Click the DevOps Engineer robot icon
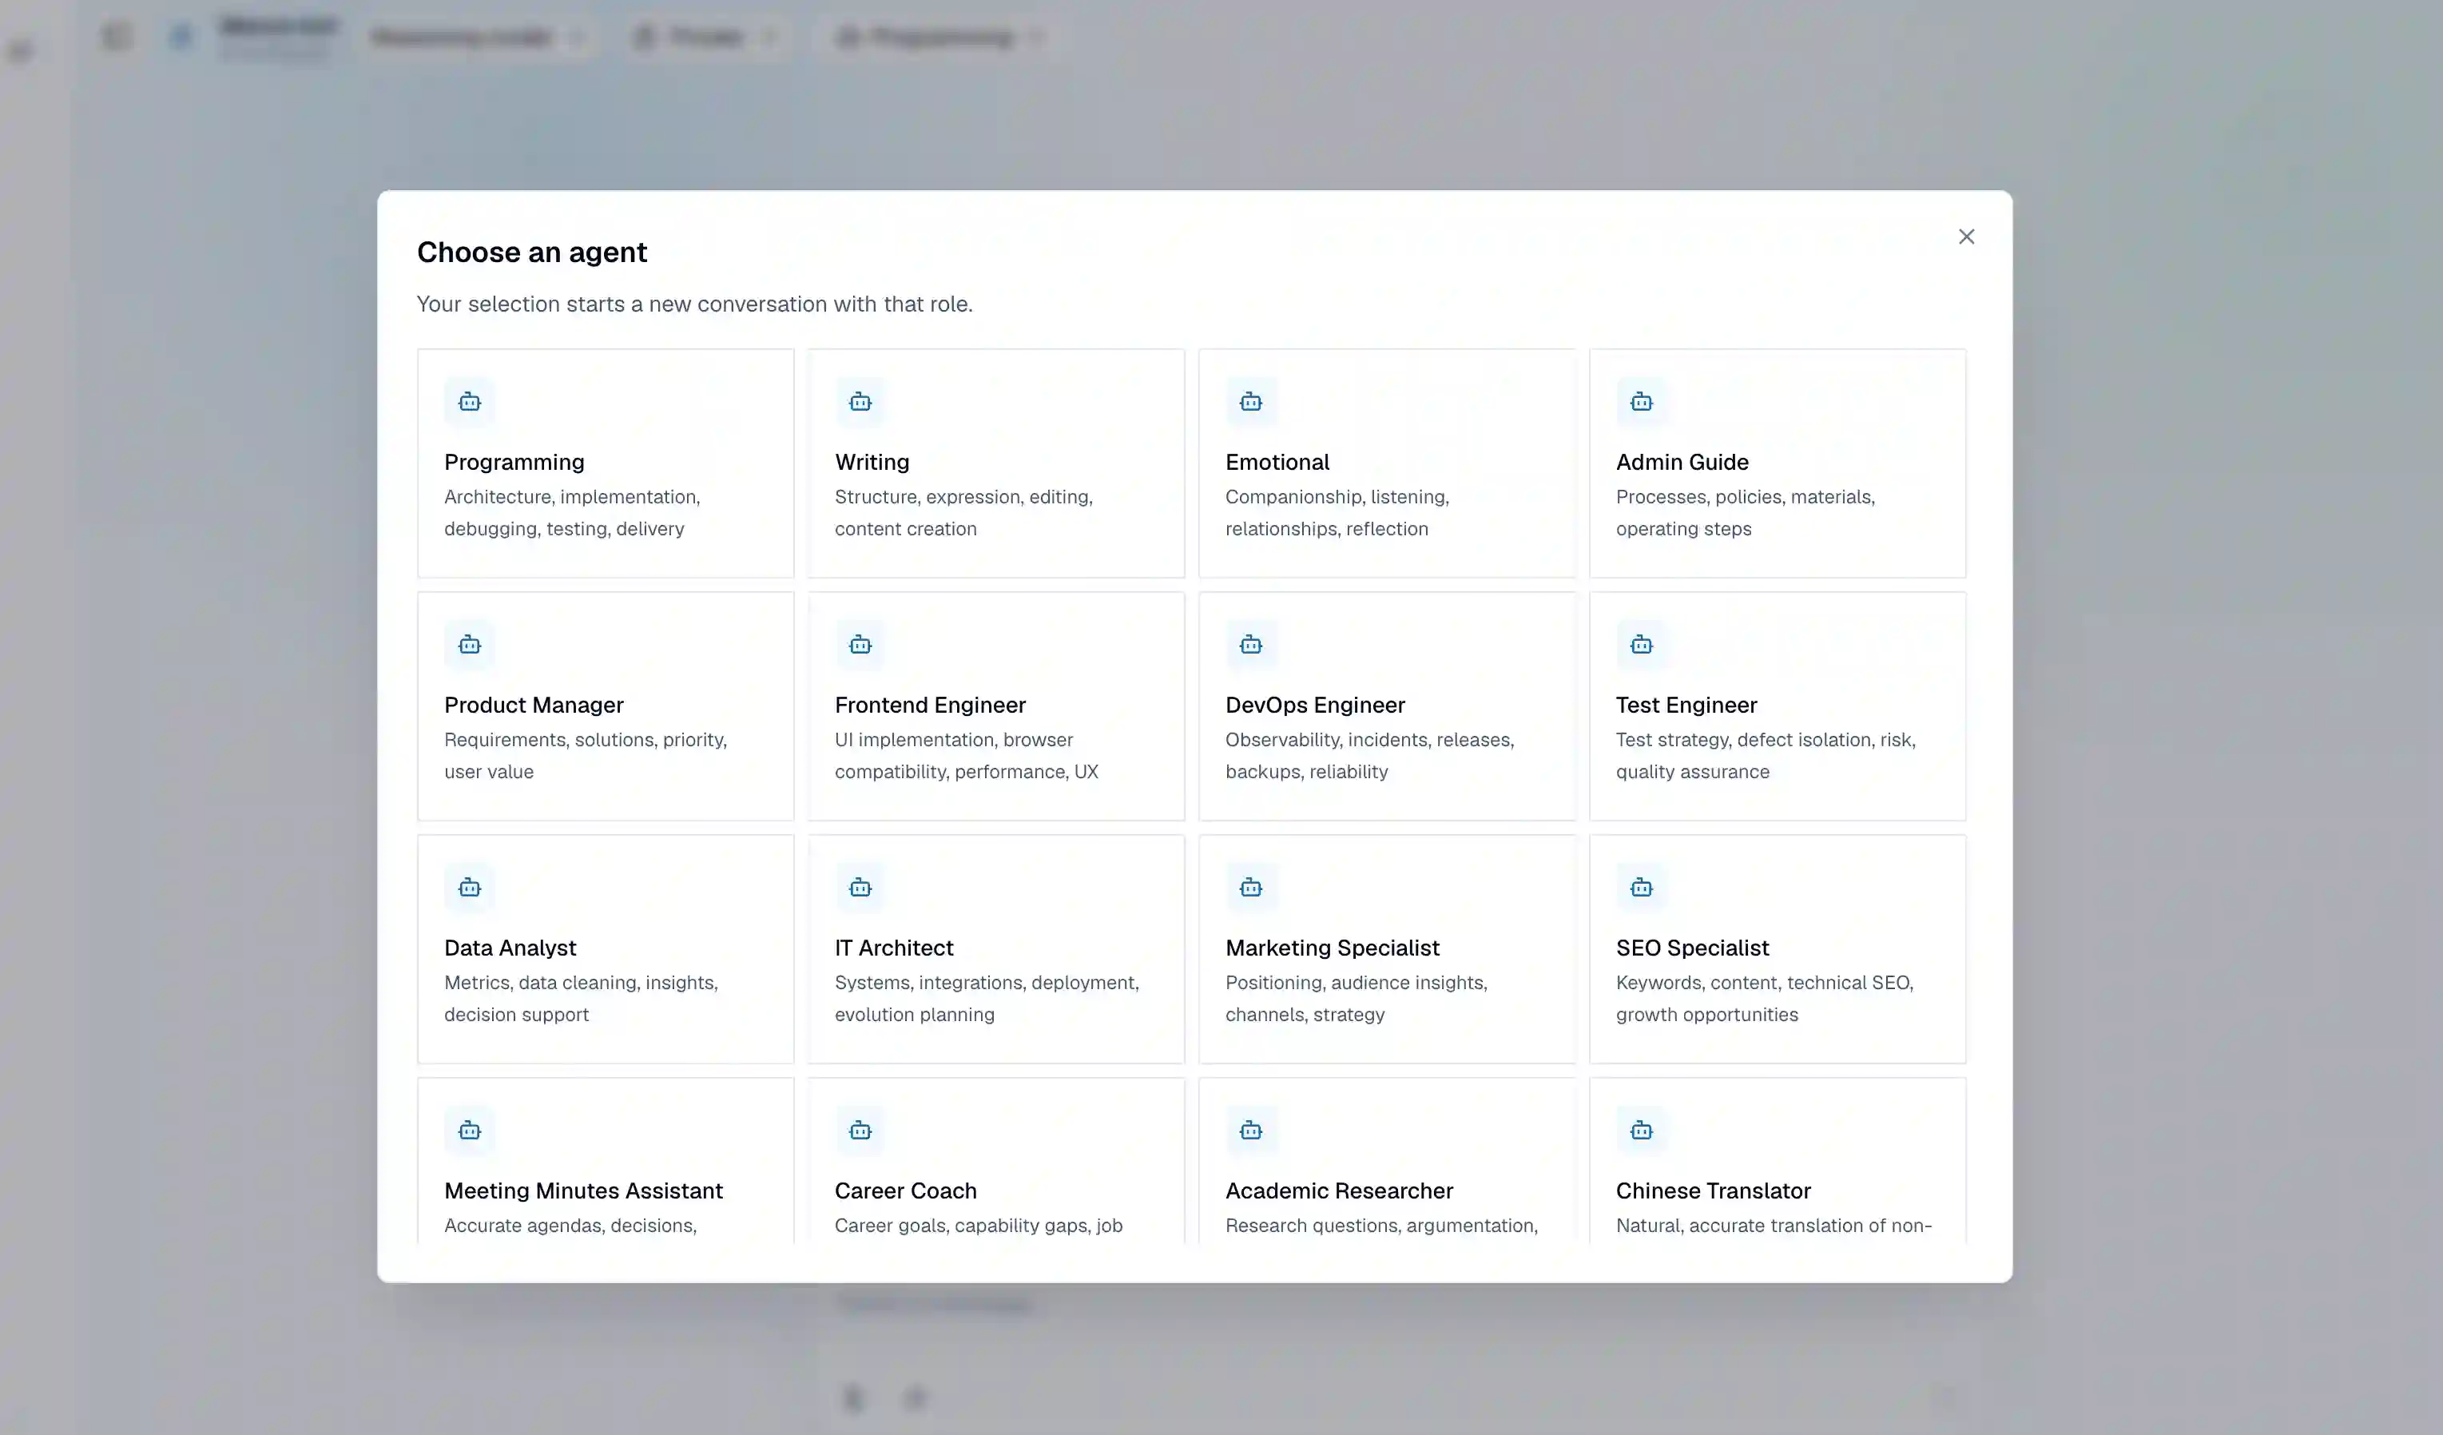Screen dimensions: 2443x1435 pos(1250,645)
